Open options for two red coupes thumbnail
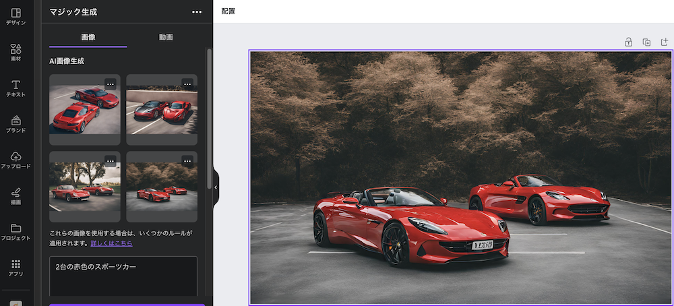This screenshot has width=674, height=306. (x=111, y=84)
